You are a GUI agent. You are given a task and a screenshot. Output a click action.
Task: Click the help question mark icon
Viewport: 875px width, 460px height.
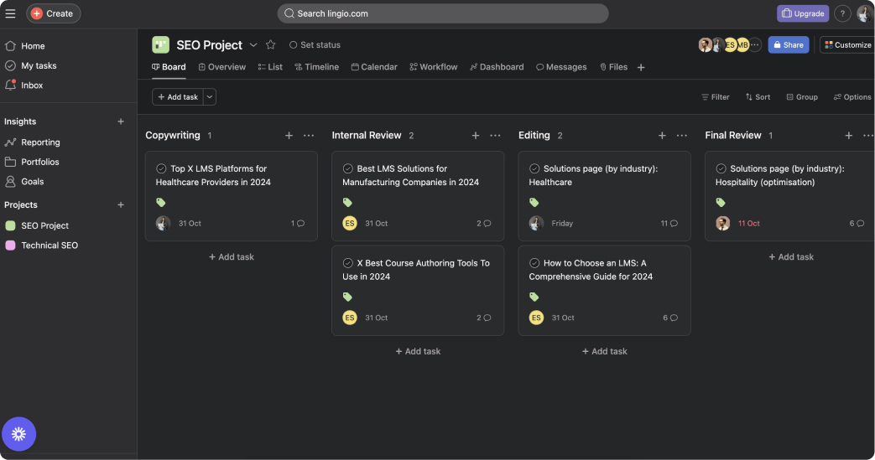[842, 13]
